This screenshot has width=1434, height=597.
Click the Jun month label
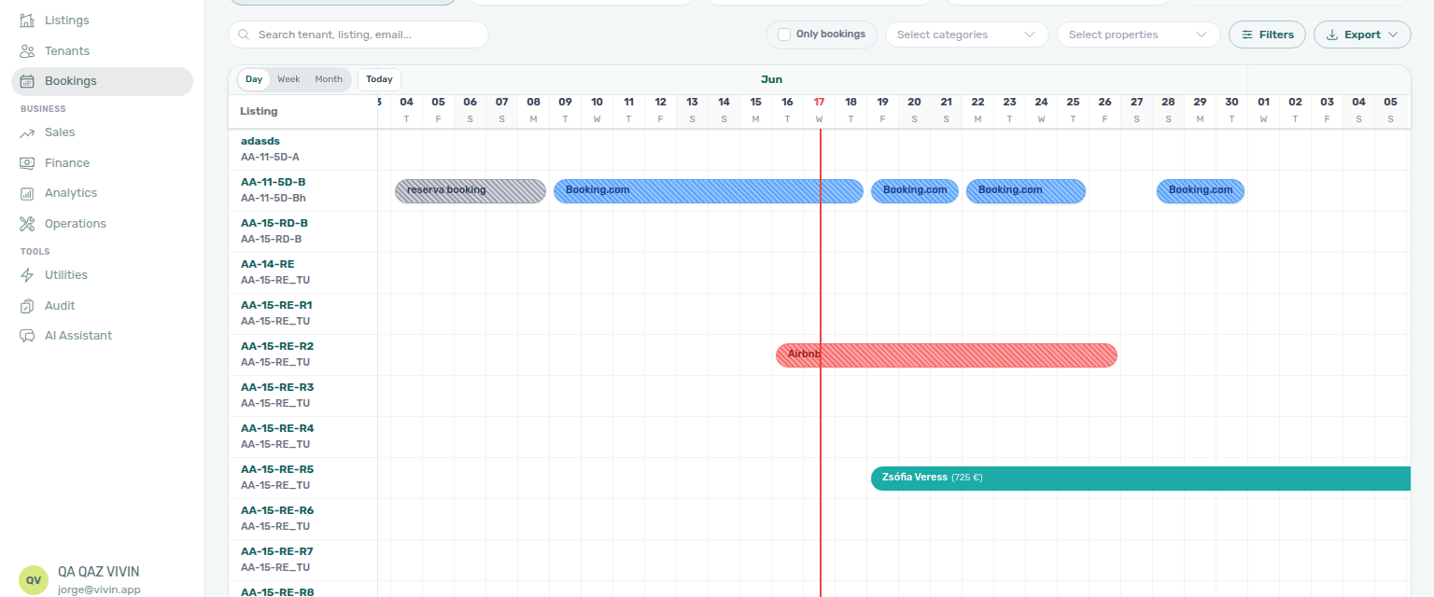(771, 80)
